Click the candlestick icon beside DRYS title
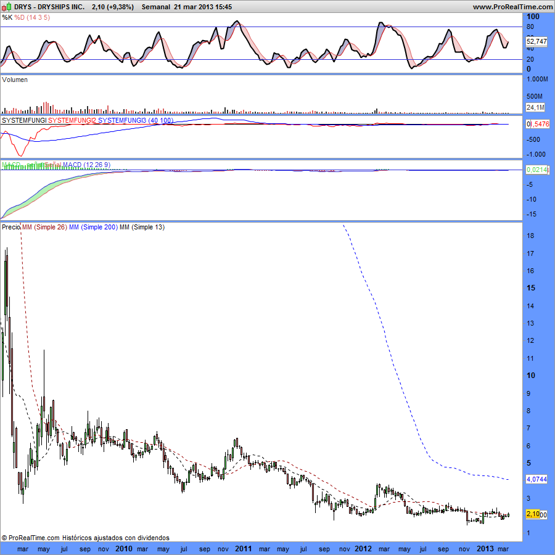555x555 pixels. pyautogui.click(x=6, y=6)
